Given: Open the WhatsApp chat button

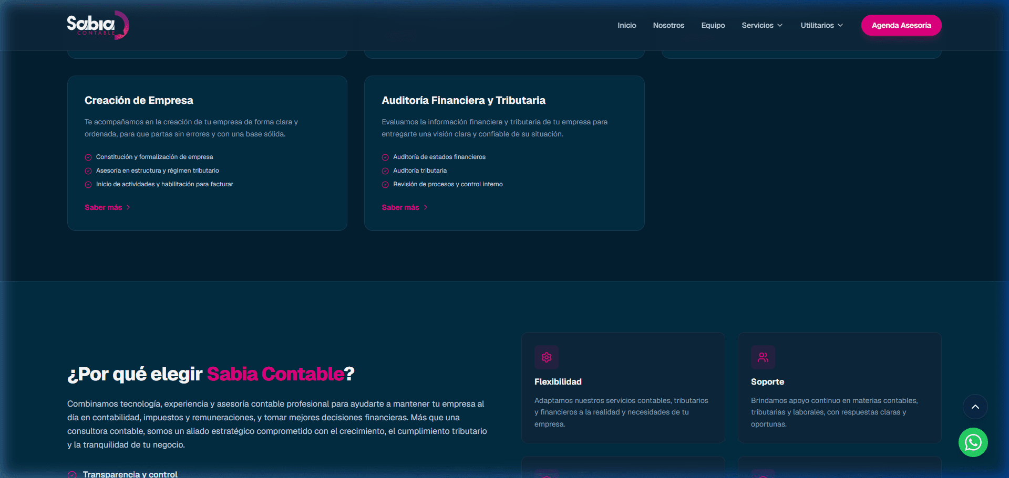Looking at the screenshot, I should point(973,442).
